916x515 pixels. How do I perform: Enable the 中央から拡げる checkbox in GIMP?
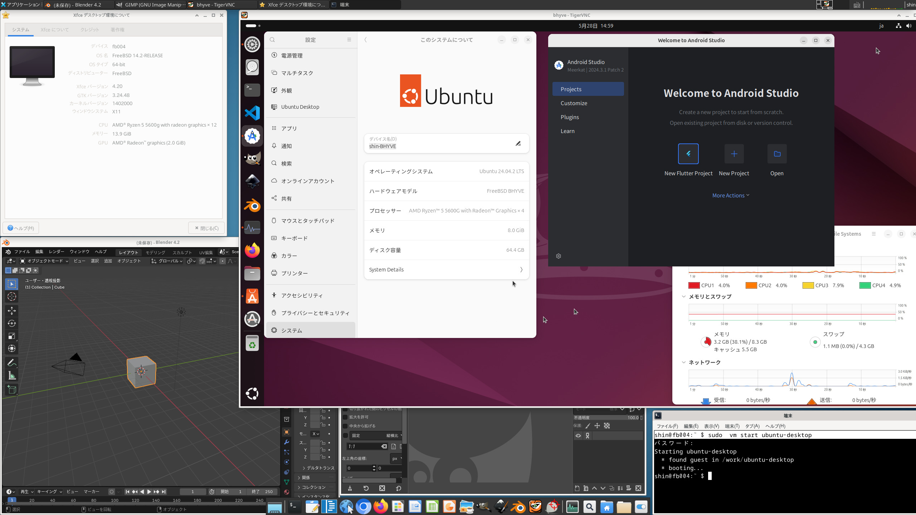click(x=345, y=426)
